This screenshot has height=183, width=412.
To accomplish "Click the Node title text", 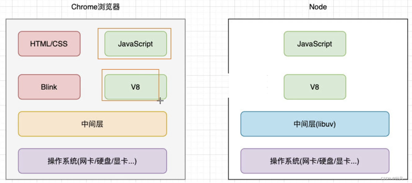I will pos(318,7).
